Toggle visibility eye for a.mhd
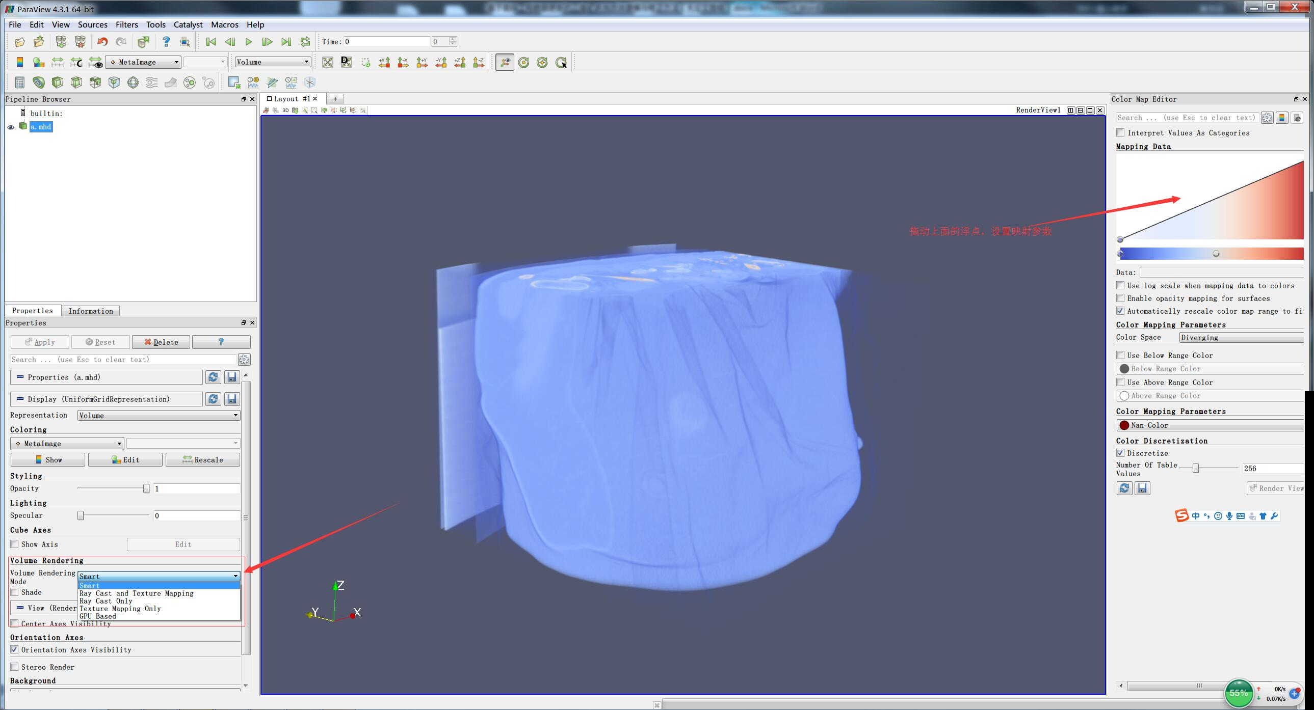The image size is (1314, 710). [x=11, y=127]
